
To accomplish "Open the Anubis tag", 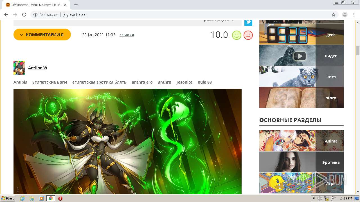I will (20, 82).
